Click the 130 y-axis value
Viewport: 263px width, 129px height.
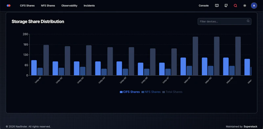coord(25,55)
